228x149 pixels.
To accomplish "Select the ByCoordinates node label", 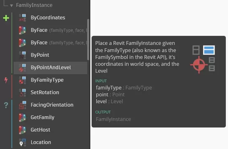I will tap(48, 18).
